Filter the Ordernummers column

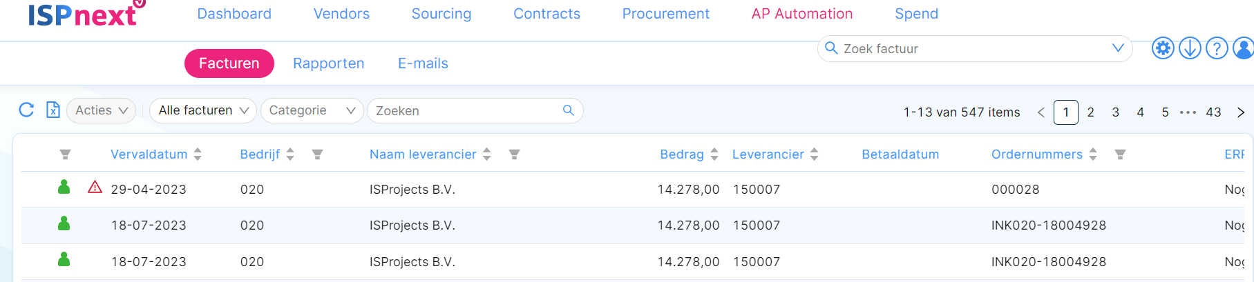1120,154
